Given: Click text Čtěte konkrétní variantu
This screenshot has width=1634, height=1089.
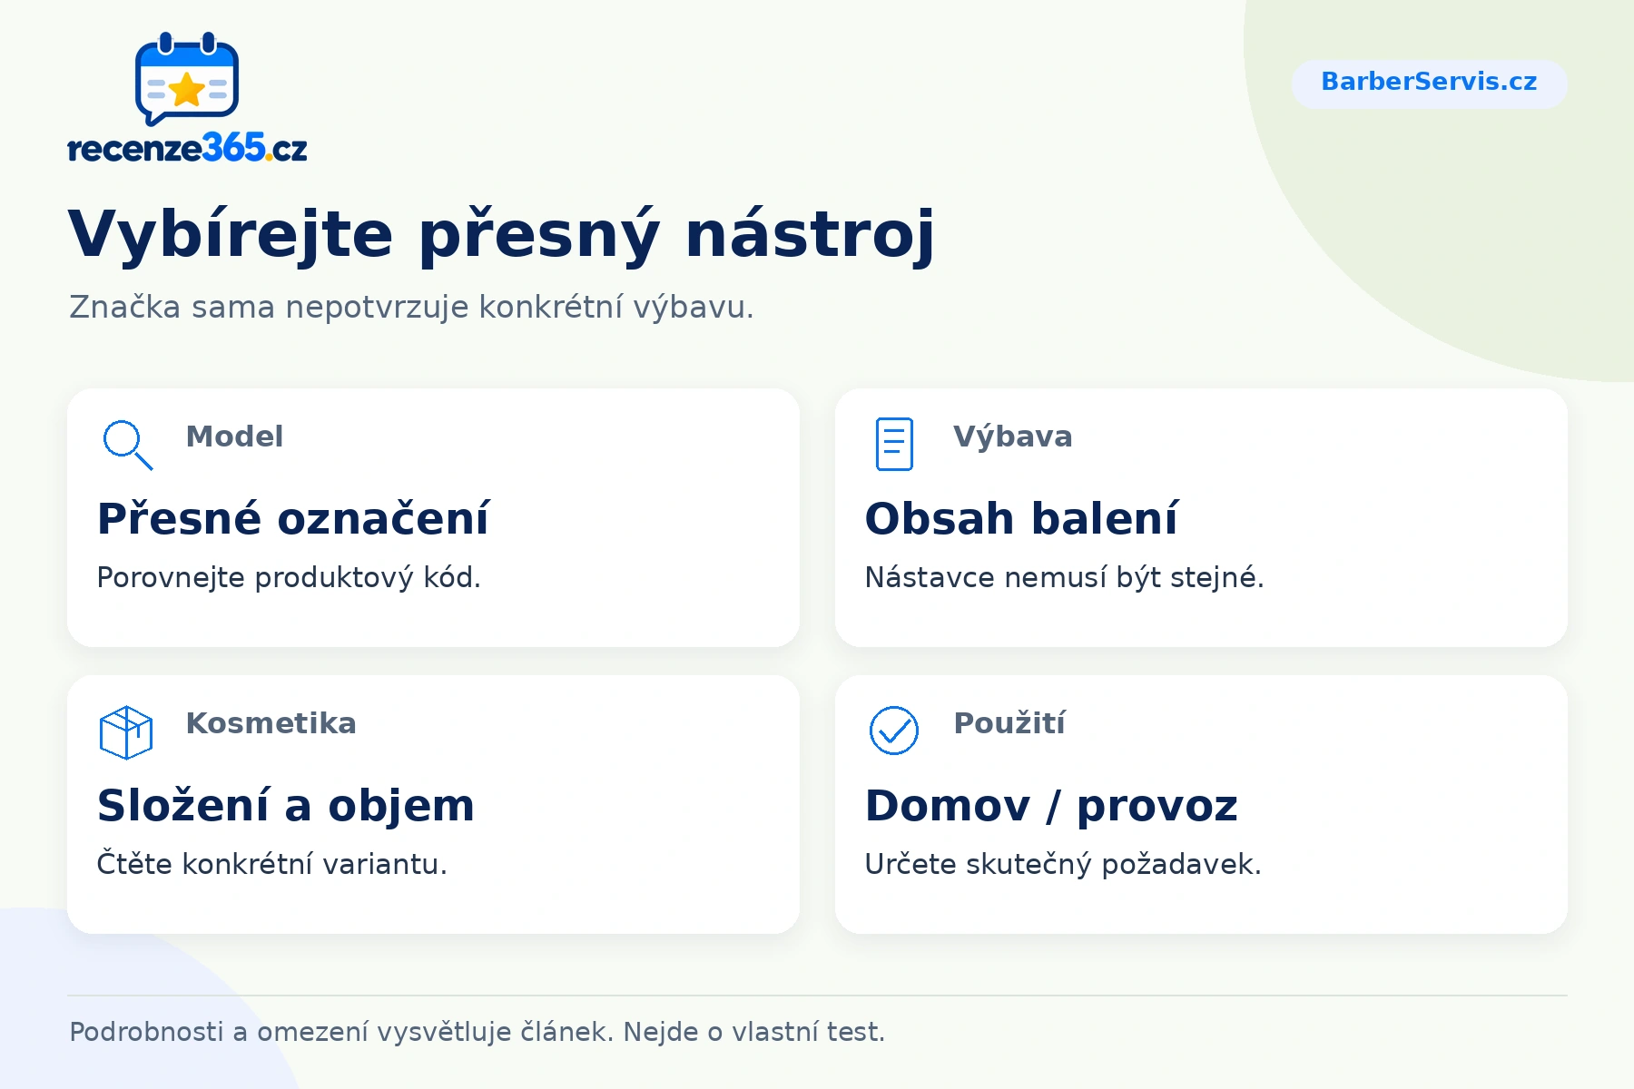Looking at the screenshot, I should pyautogui.click(x=272, y=864).
